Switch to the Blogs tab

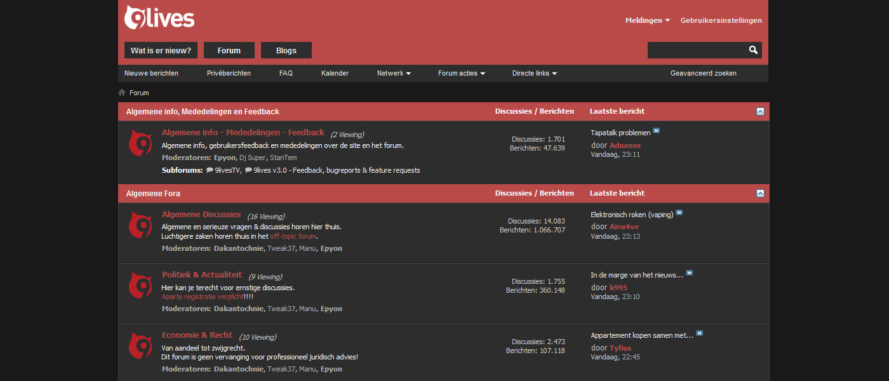286,50
